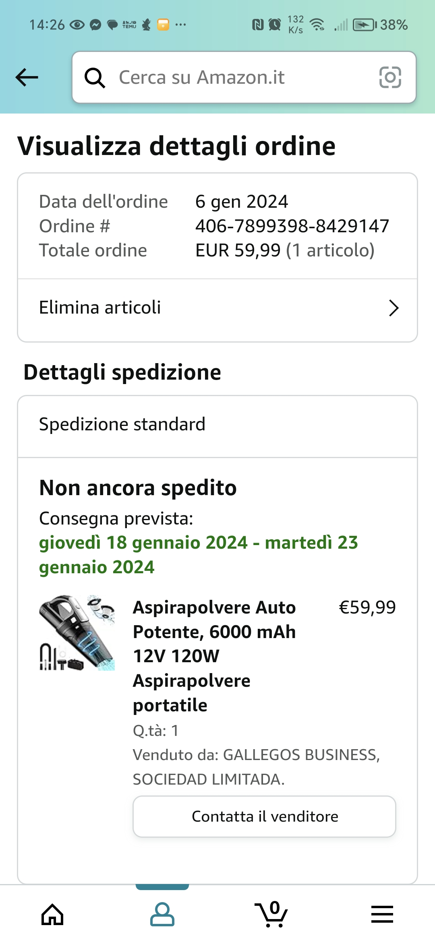Tap the Temu notification icon in status bar
The width and height of the screenshot is (435, 942).
[129, 25]
